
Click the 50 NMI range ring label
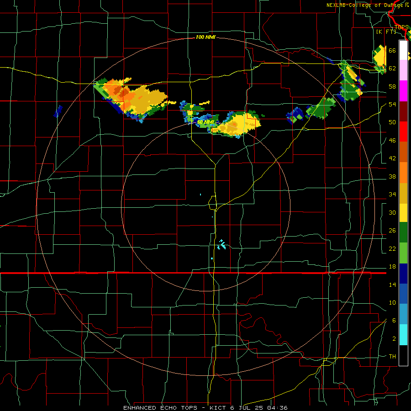(205, 122)
